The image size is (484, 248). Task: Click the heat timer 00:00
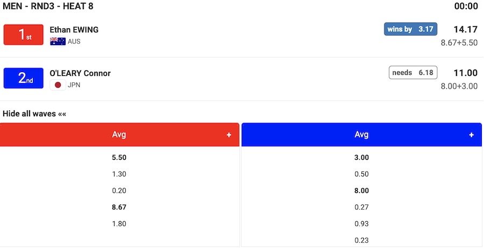pos(466,6)
